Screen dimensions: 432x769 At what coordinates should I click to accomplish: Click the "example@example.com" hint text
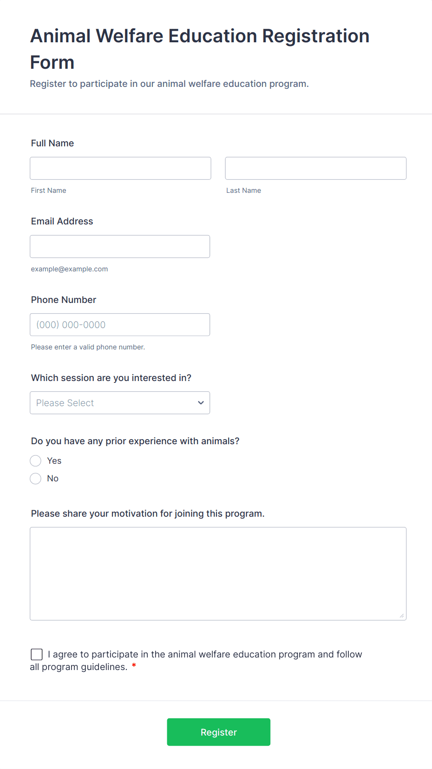(x=69, y=269)
